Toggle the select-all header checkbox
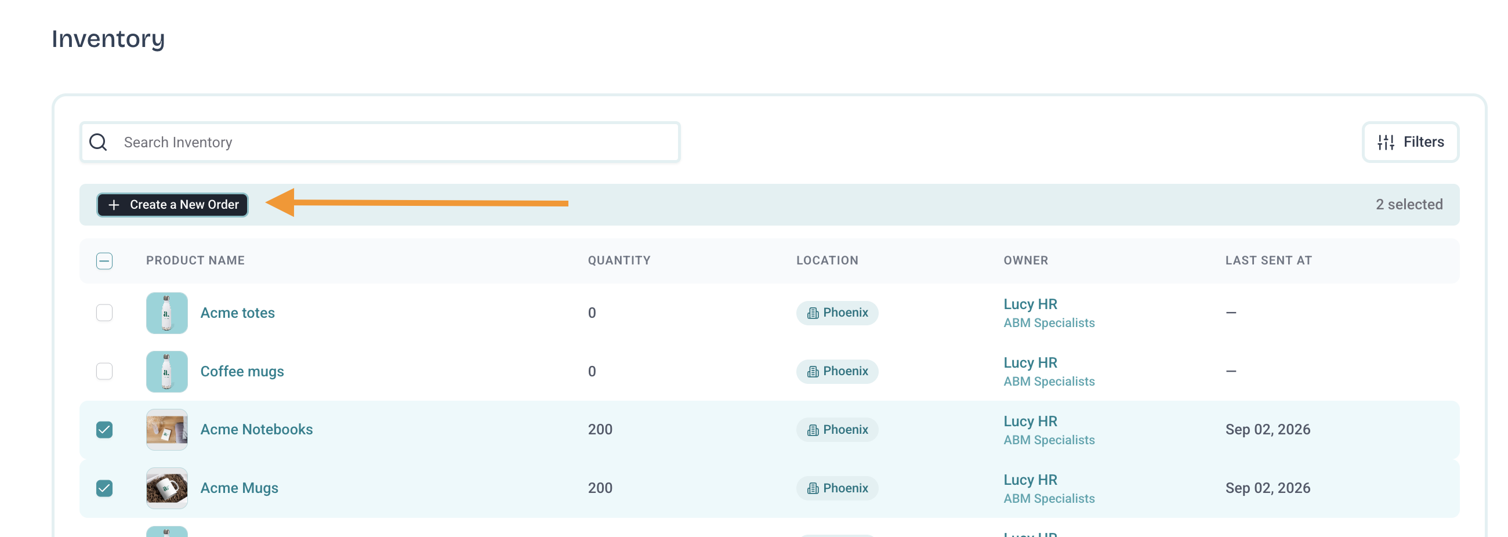 coord(104,260)
